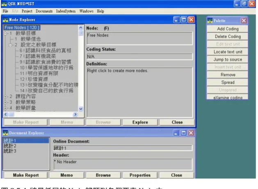The width and height of the screenshot is (258, 189).
Task: Expand the 教學策略 tree node
Action: click(5, 102)
